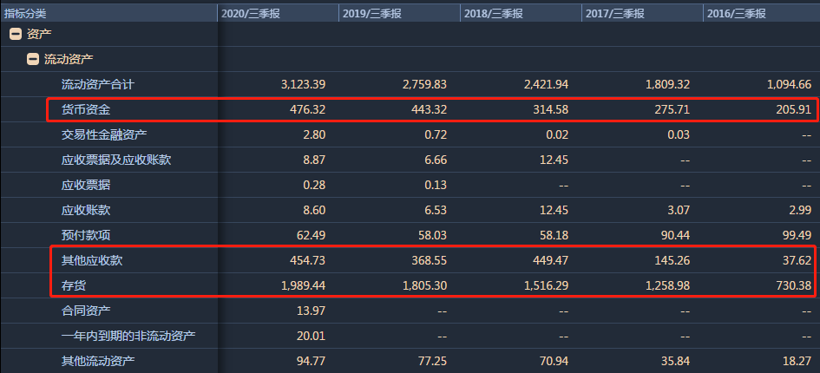820x373 pixels.
Task: Collapse the 资产 tree section
Action: click(x=15, y=35)
